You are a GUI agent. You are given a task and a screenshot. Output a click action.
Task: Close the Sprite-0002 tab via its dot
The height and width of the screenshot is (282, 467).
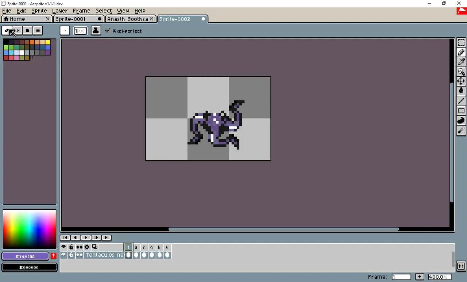pyautogui.click(x=204, y=19)
